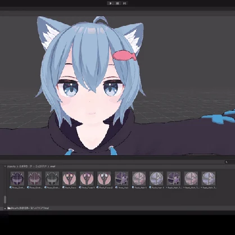Select the Face 2 material thumbnail
The height and width of the screenshot is (235, 235).
(x=104, y=178)
